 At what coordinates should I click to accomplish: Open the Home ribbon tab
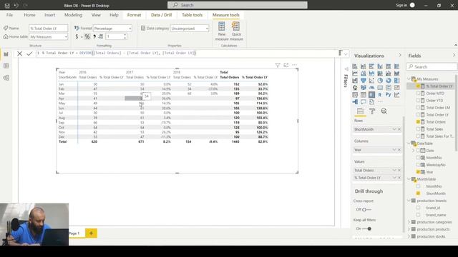coord(29,15)
